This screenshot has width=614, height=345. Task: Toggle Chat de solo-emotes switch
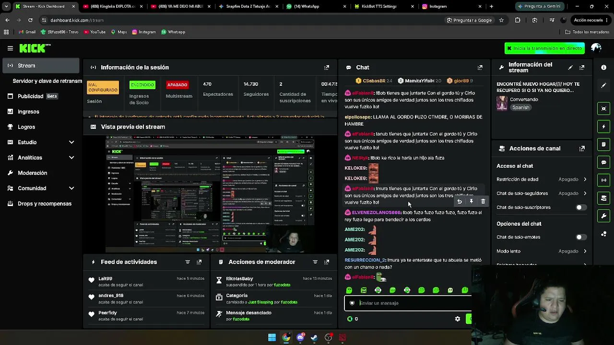coord(581,237)
